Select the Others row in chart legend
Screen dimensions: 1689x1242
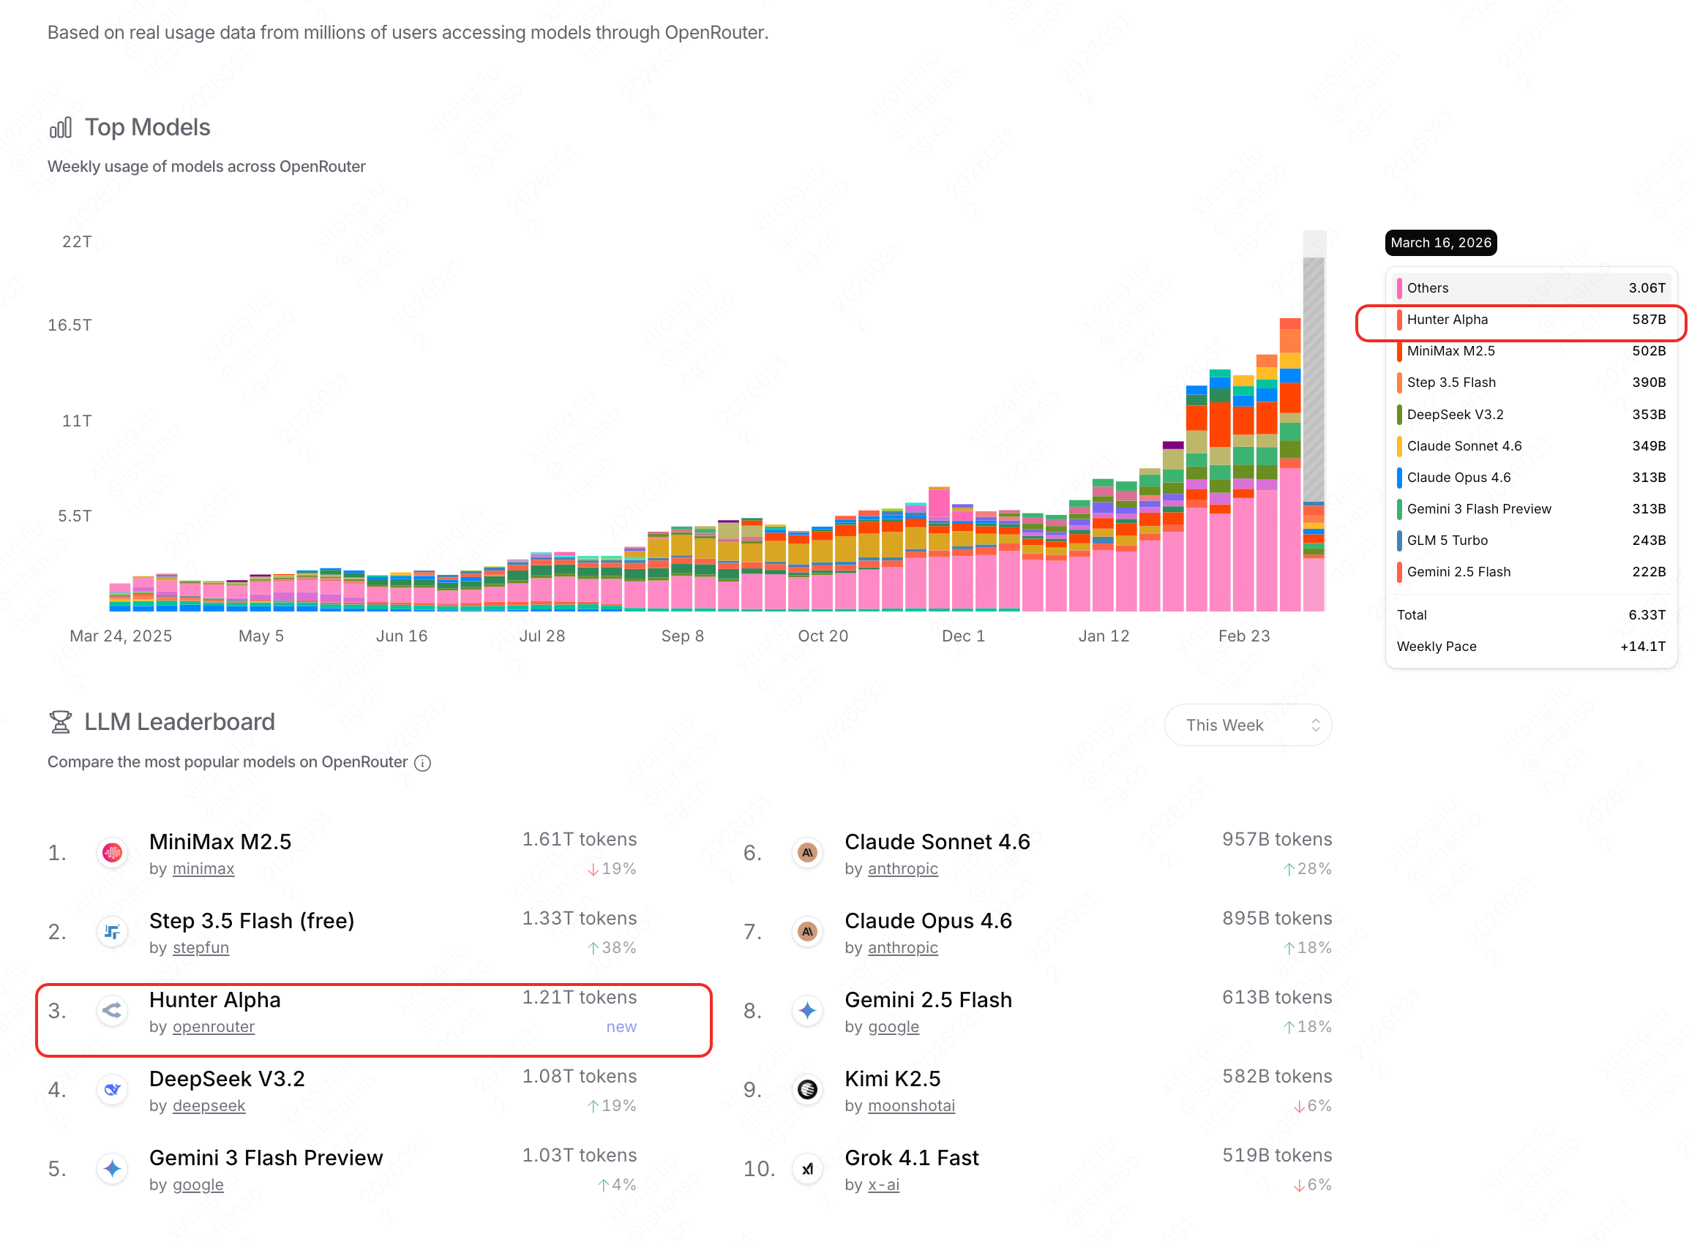1530,288
